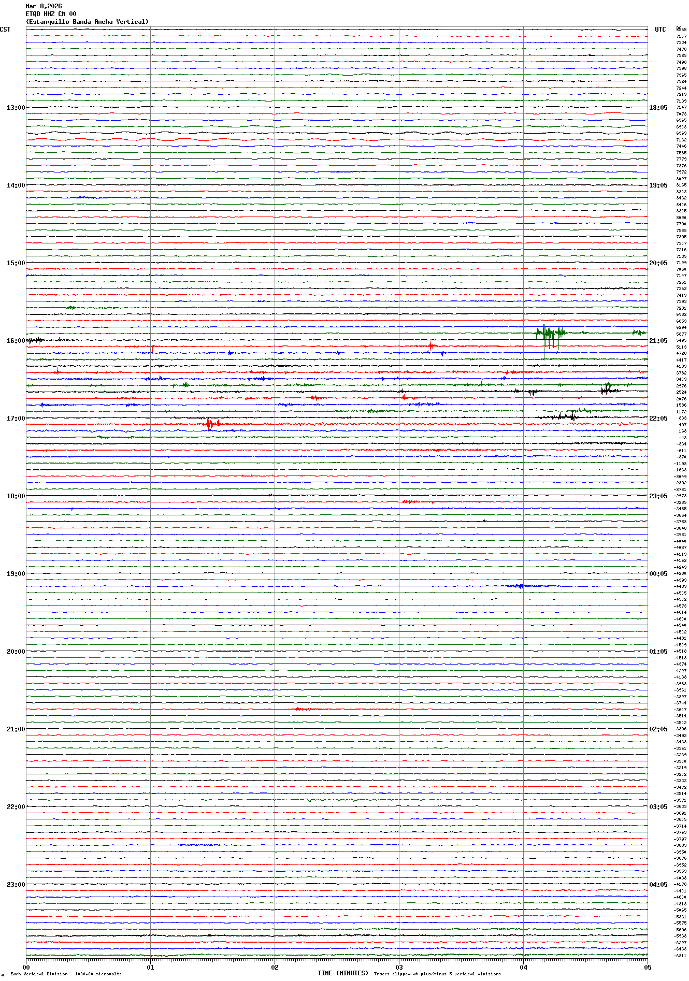Click the 19:05 UTC time label

click(x=658, y=185)
